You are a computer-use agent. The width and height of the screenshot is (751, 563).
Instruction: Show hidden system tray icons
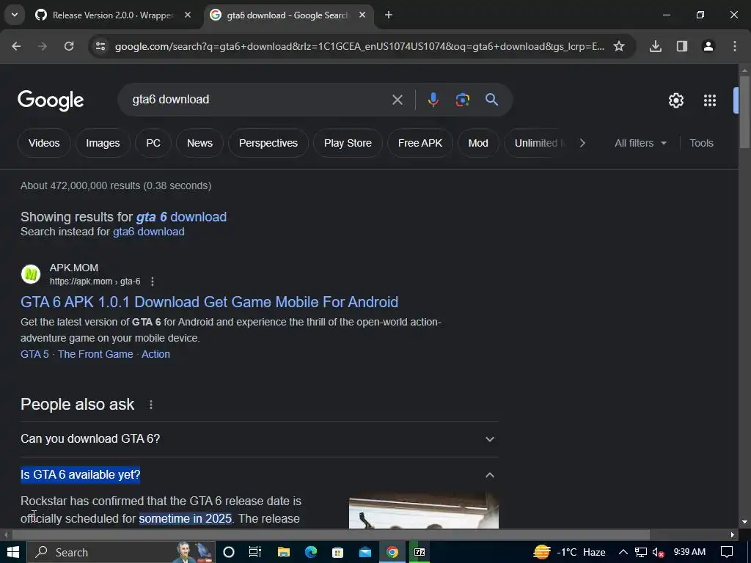pos(623,553)
